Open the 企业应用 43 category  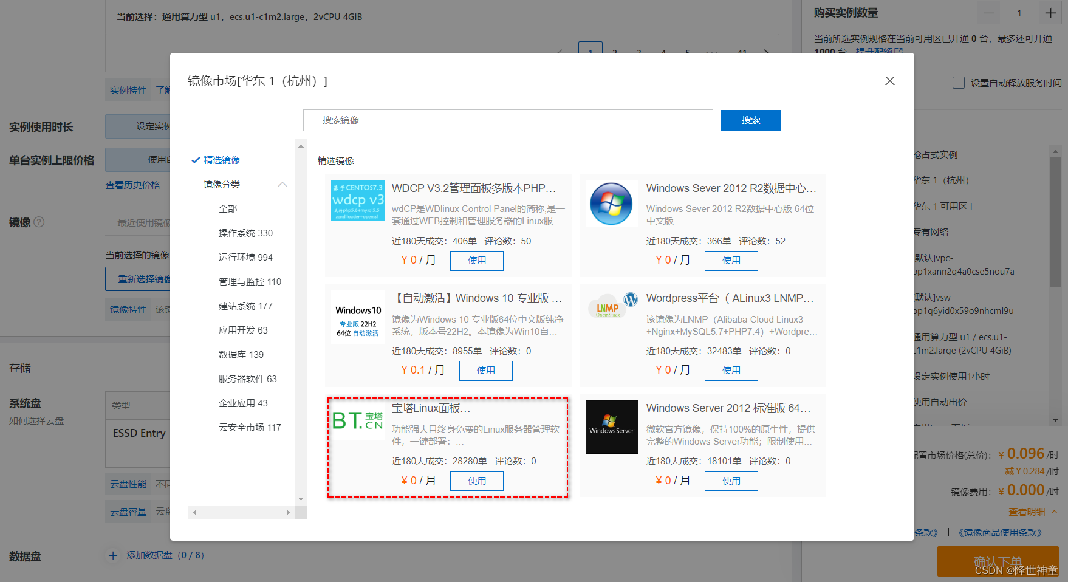pos(243,403)
